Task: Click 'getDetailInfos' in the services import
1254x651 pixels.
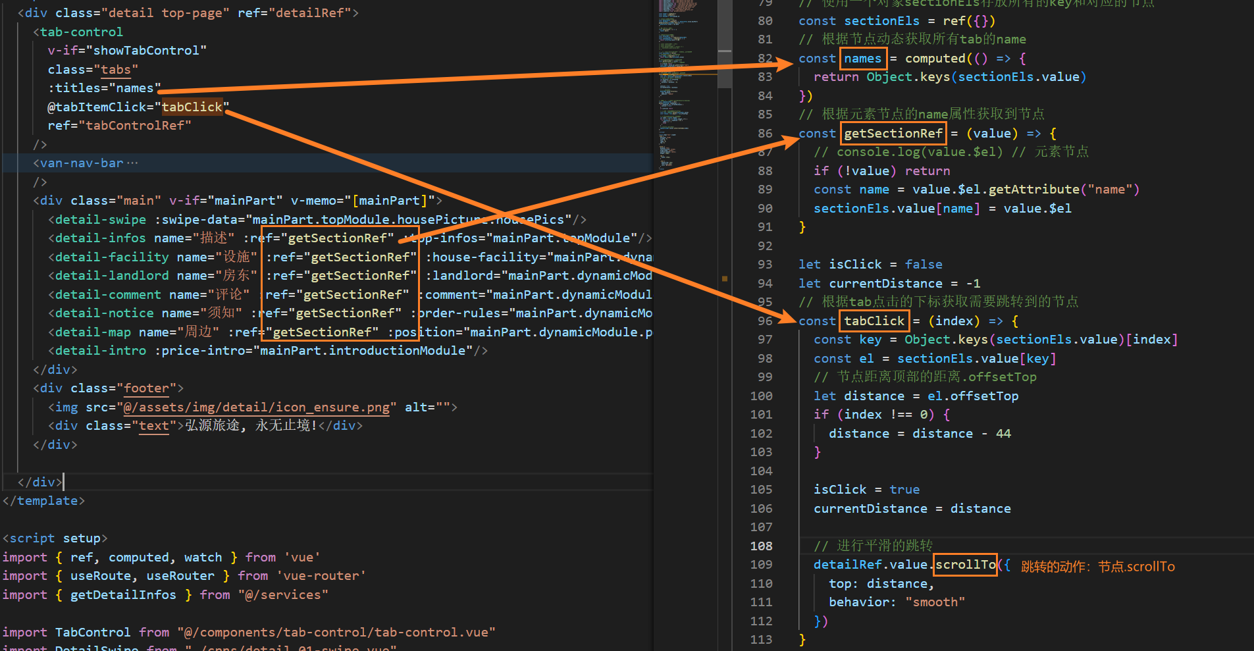Action: [x=123, y=594]
